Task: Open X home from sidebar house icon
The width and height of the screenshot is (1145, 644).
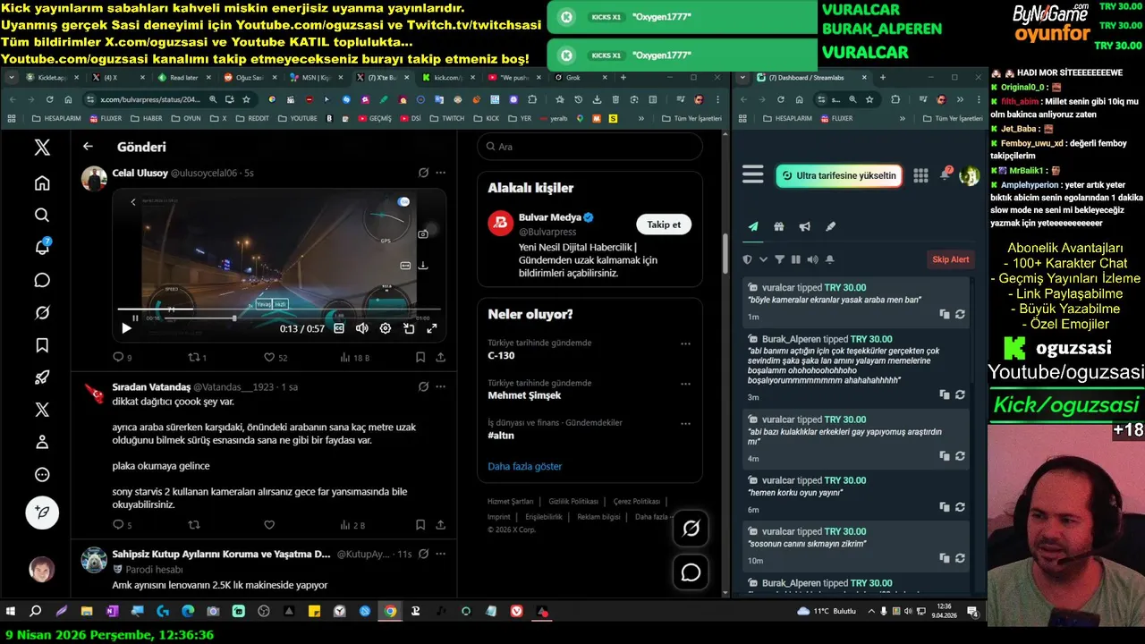Action: point(42,183)
